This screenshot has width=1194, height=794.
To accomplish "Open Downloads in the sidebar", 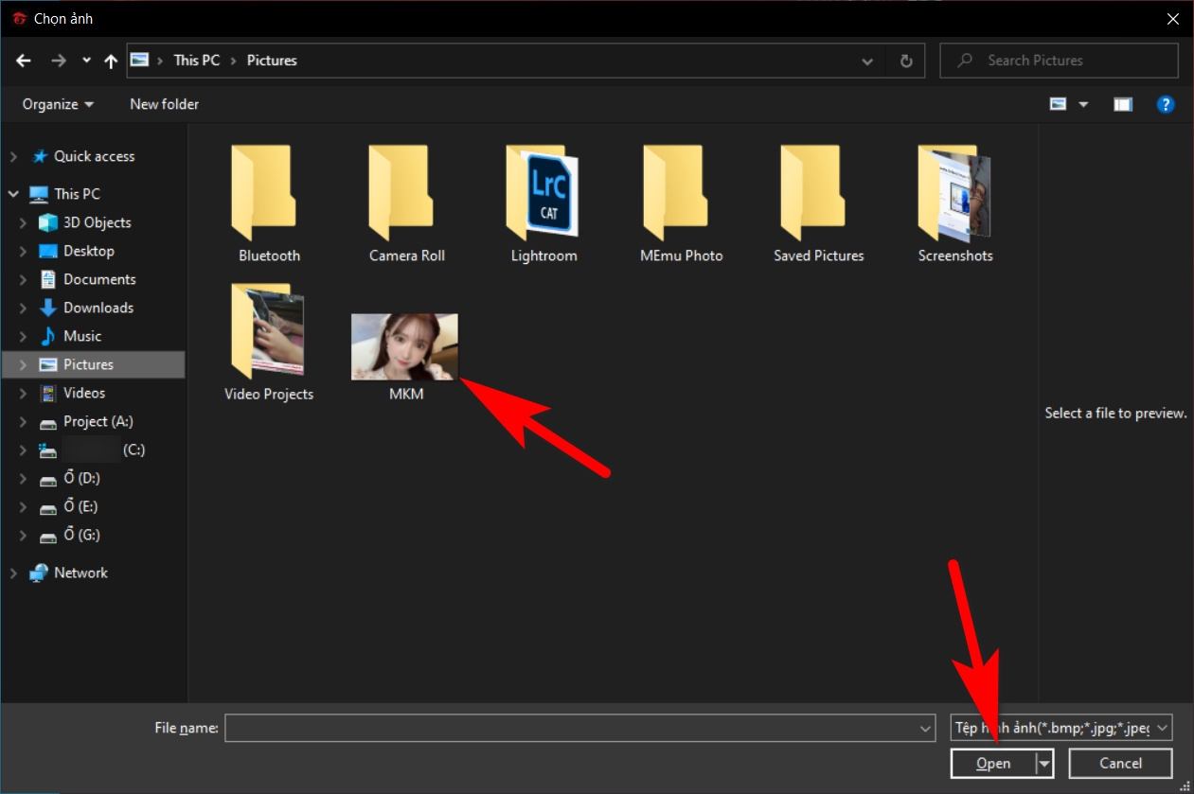I will pyautogui.click(x=98, y=308).
